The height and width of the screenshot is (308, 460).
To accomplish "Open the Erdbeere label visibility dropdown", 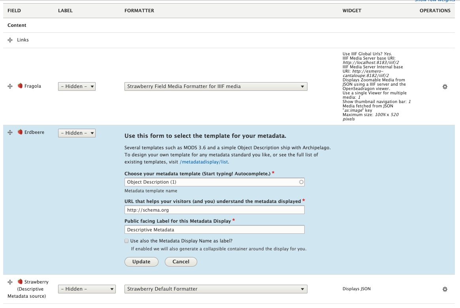I will point(77,133).
